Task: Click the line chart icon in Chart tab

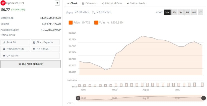Action: pyautogui.click(x=68, y=4)
